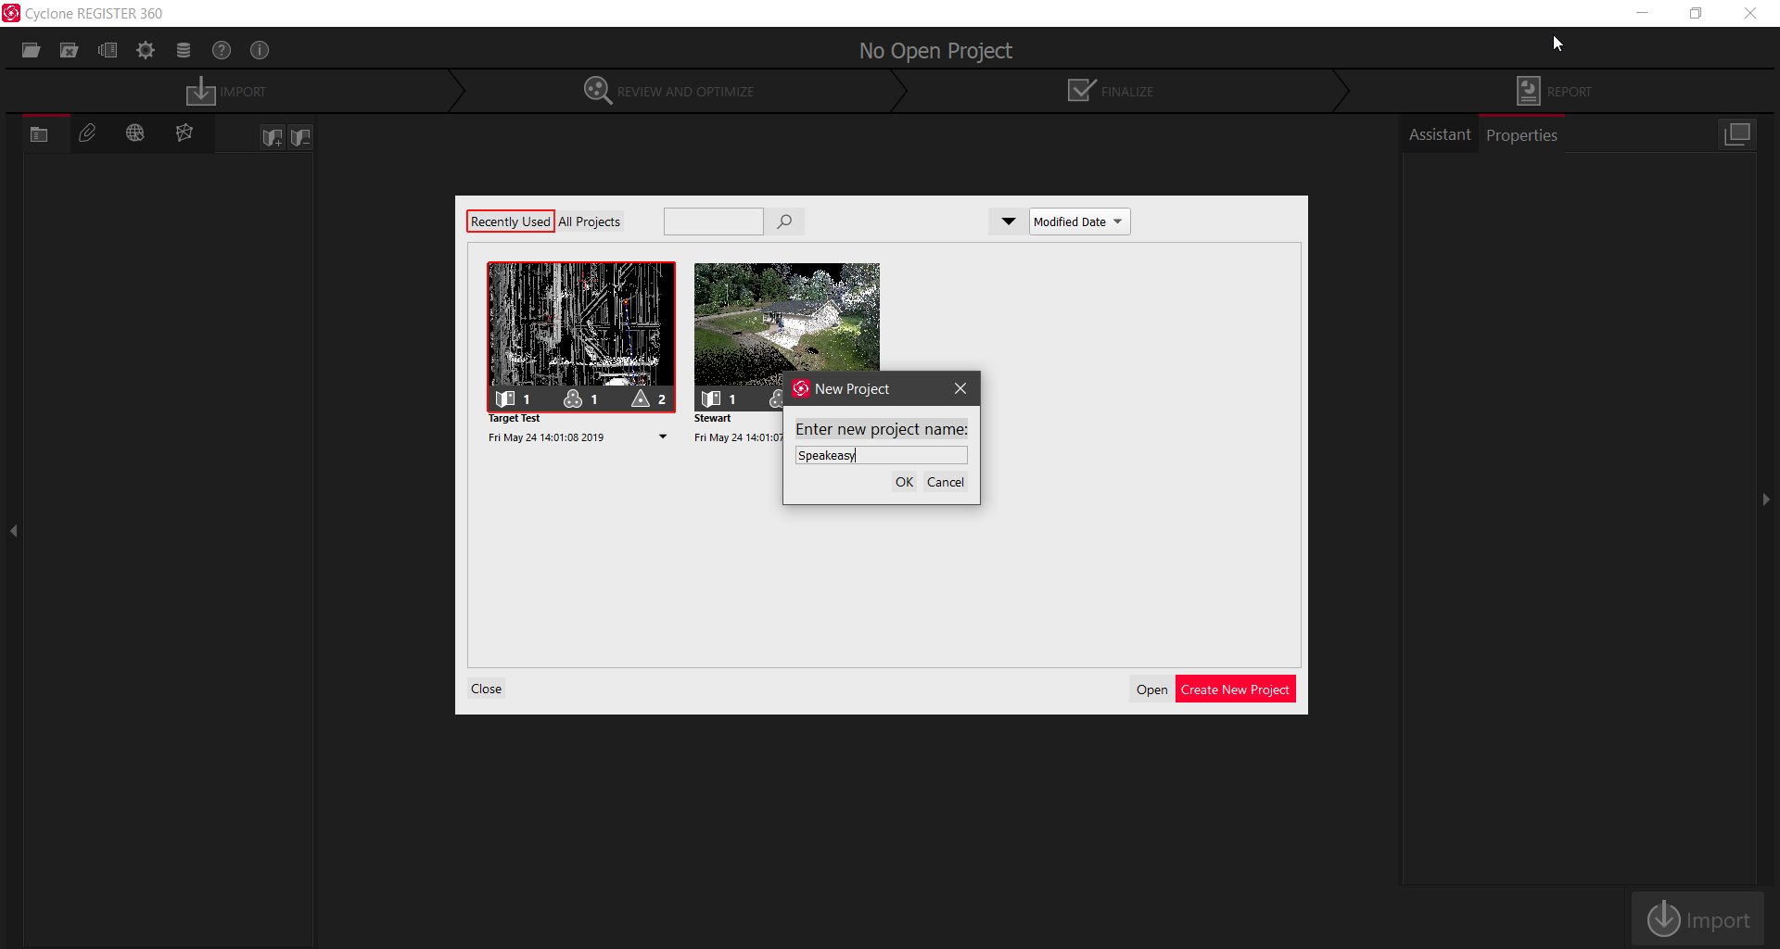
Task: Open the about info icon
Action: click(x=260, y=50)
